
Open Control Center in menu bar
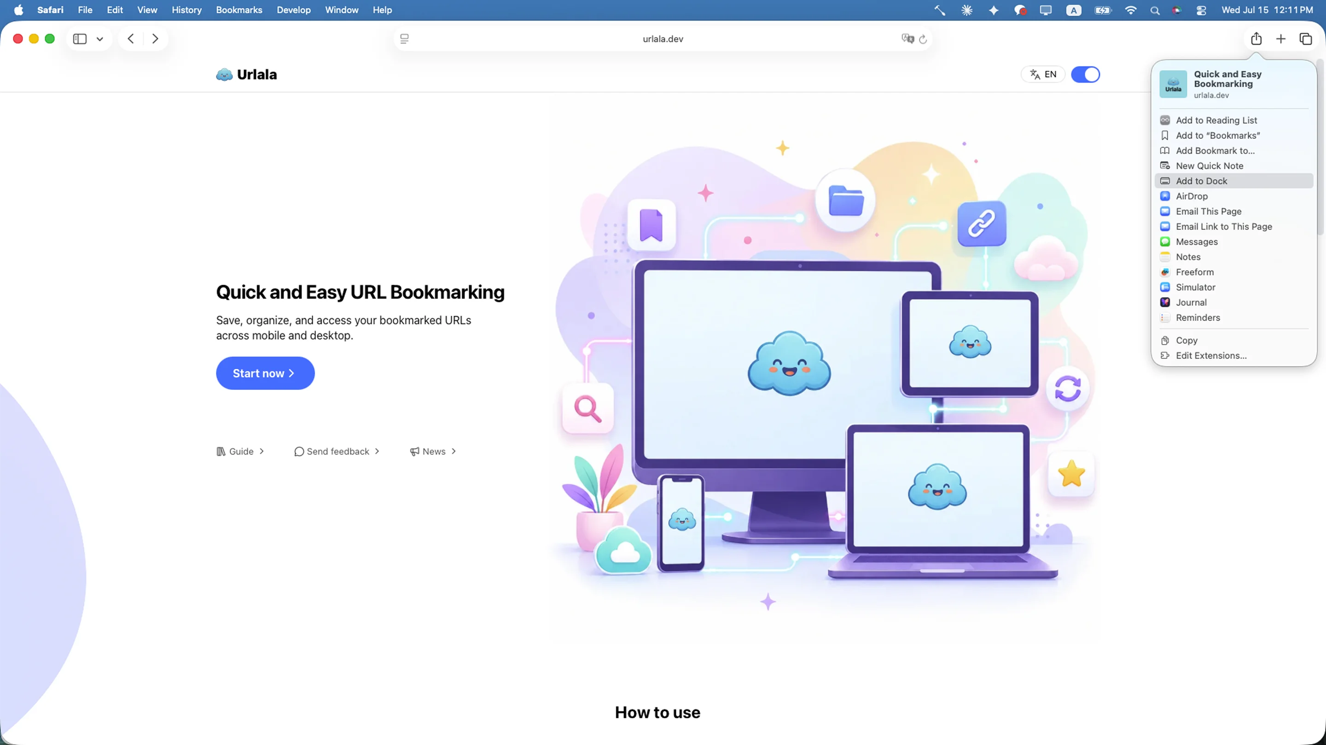pyautogui.click(x=1201, y=10)
